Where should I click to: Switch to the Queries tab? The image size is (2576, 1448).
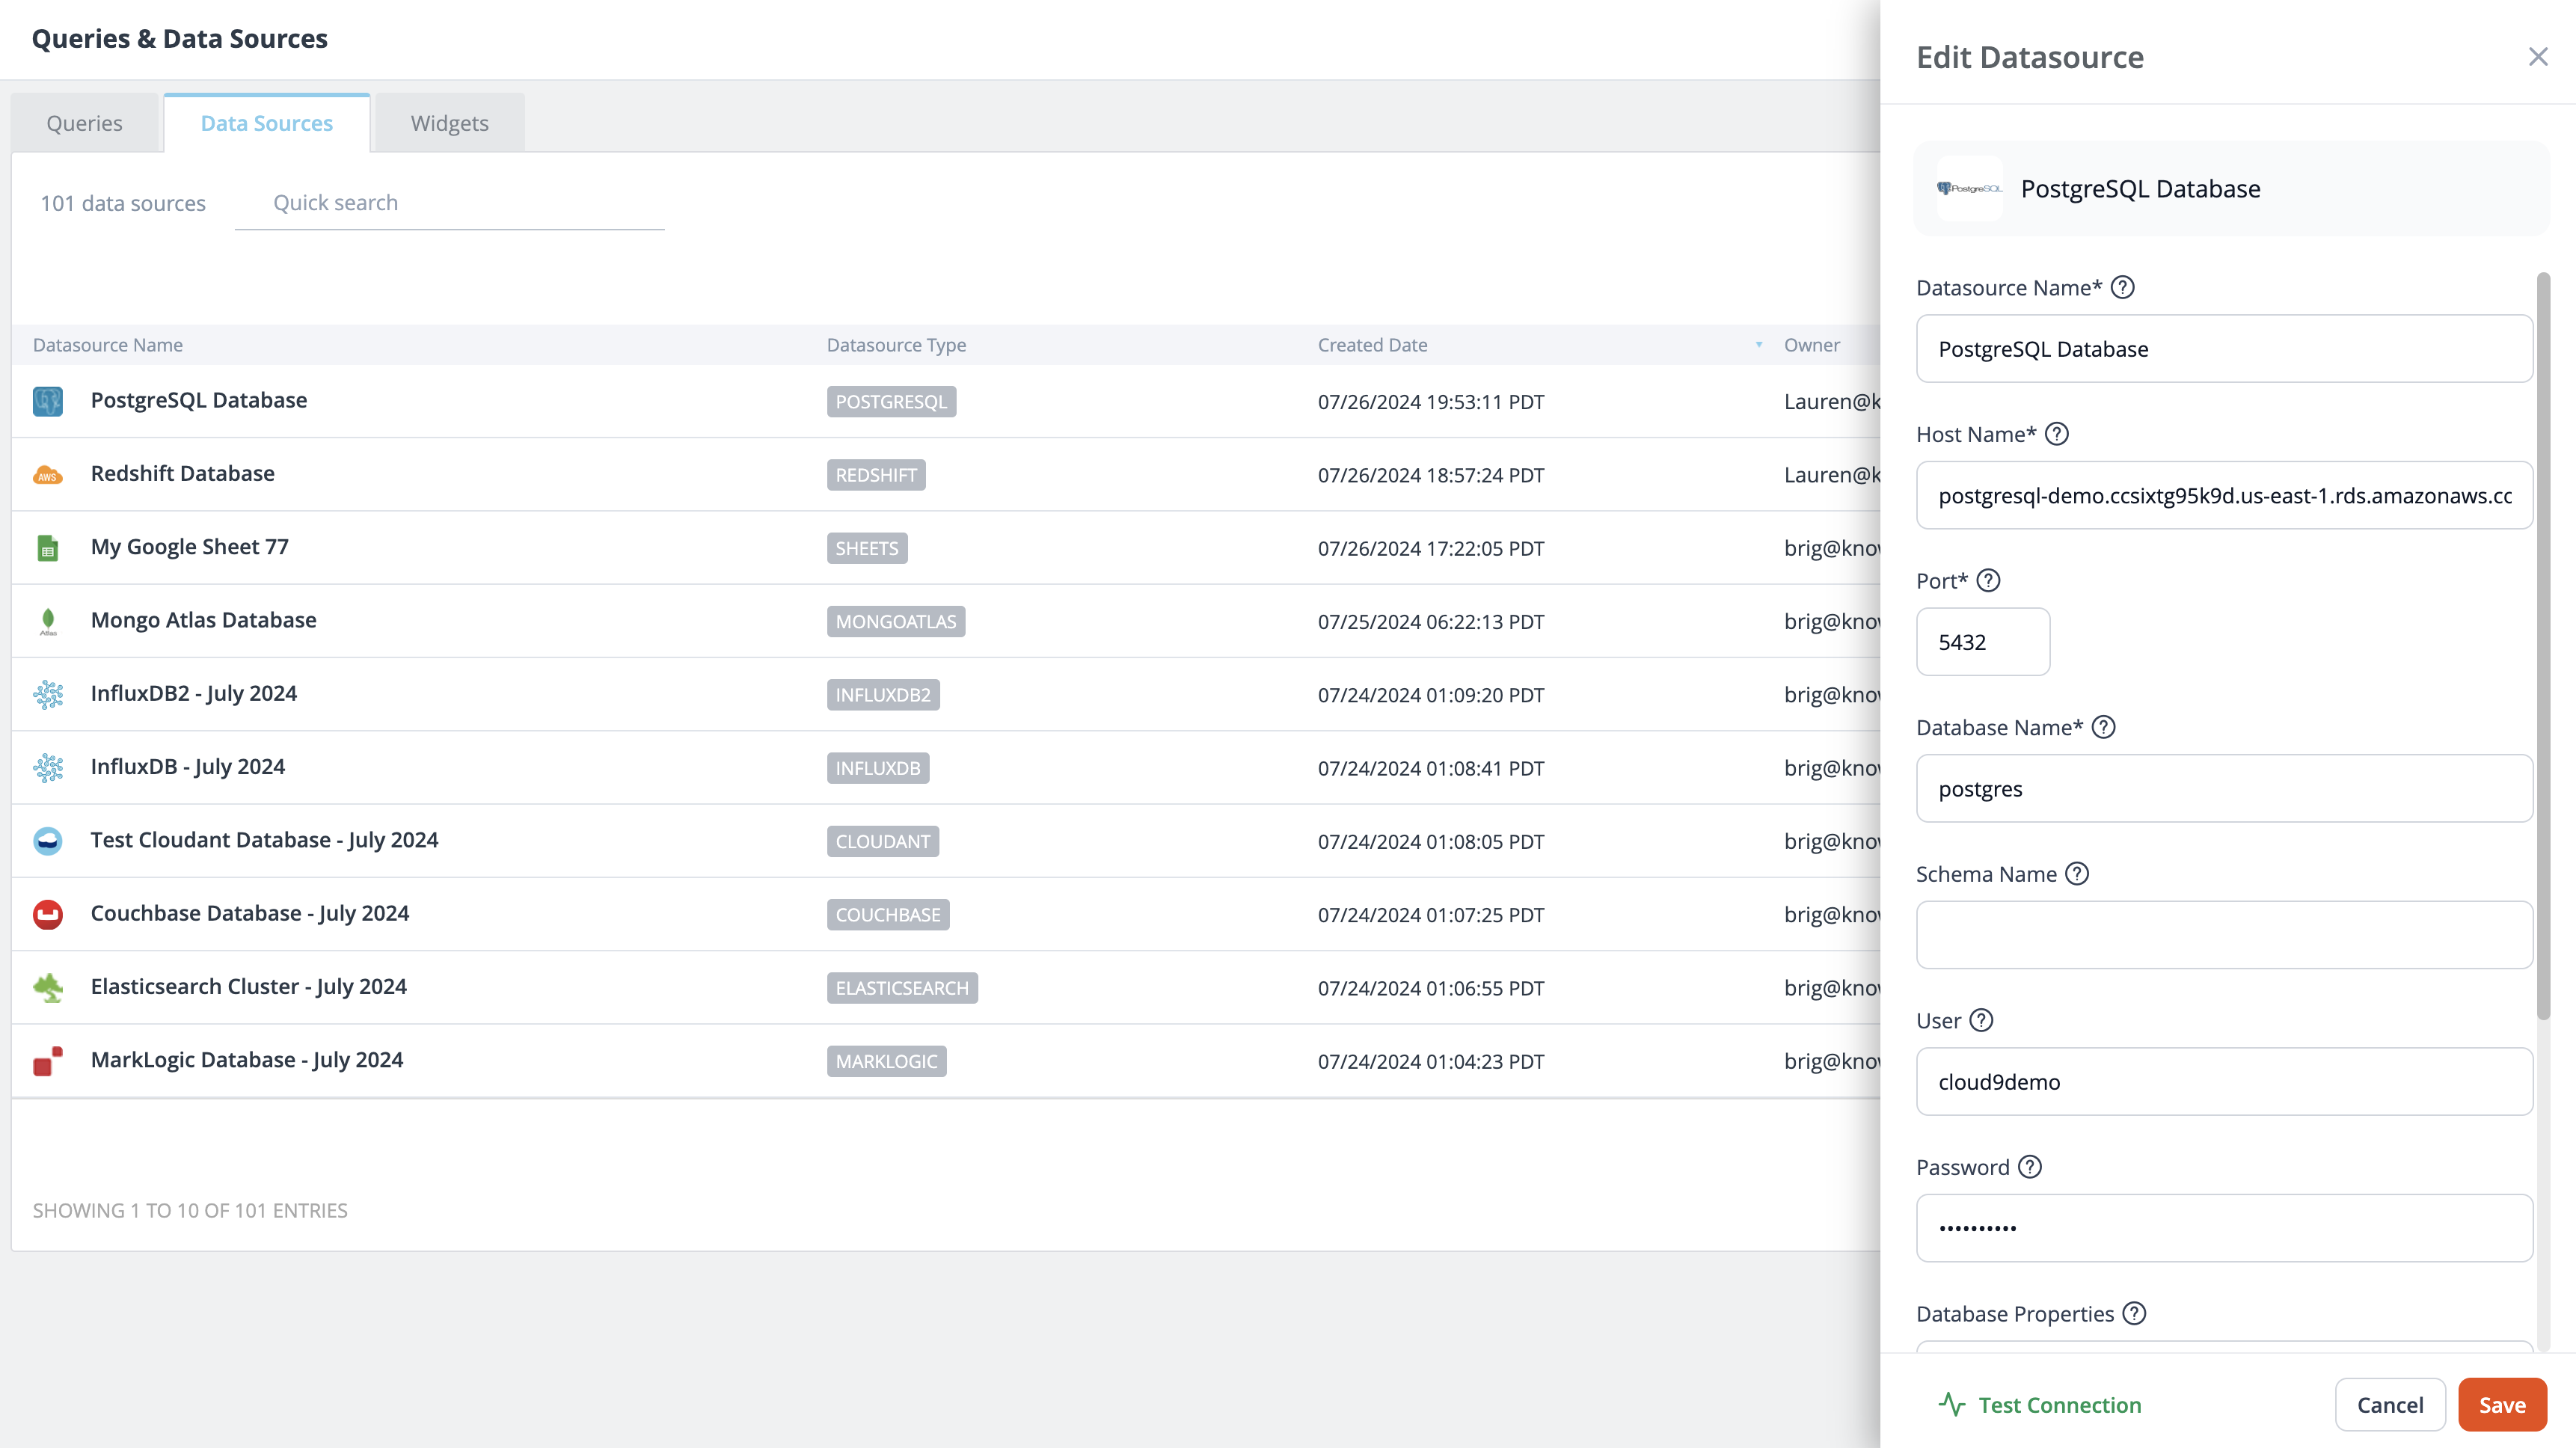[84, 122]
